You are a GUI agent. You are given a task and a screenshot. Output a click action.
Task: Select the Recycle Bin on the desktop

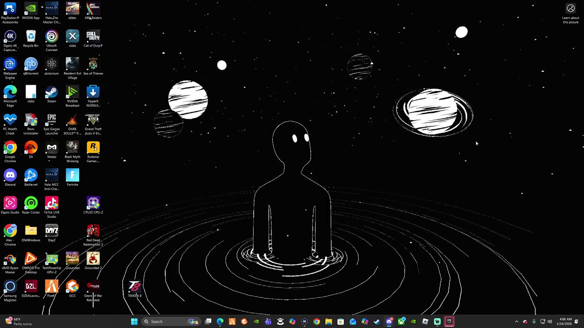31,39
